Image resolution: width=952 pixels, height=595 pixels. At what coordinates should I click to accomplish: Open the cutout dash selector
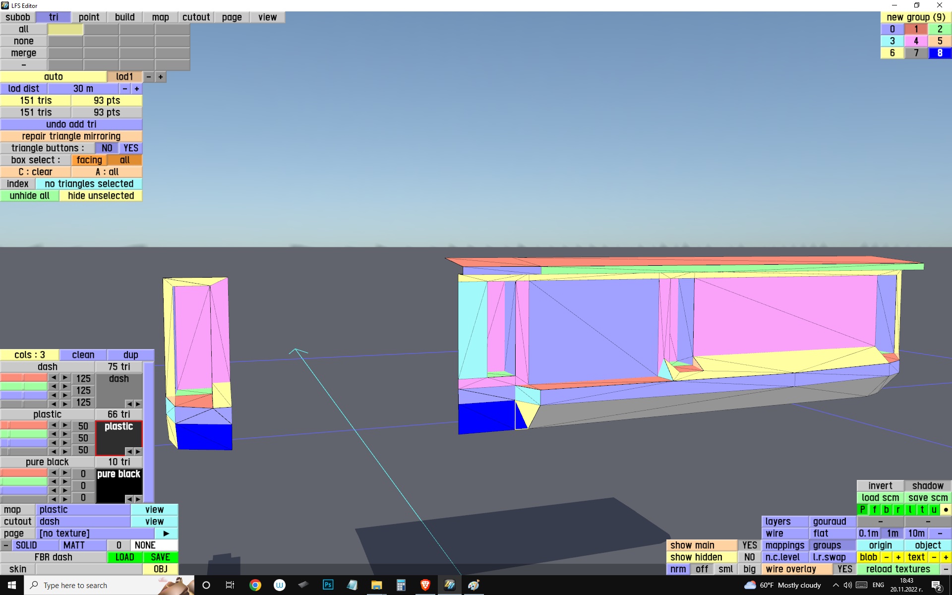point(83,522)
